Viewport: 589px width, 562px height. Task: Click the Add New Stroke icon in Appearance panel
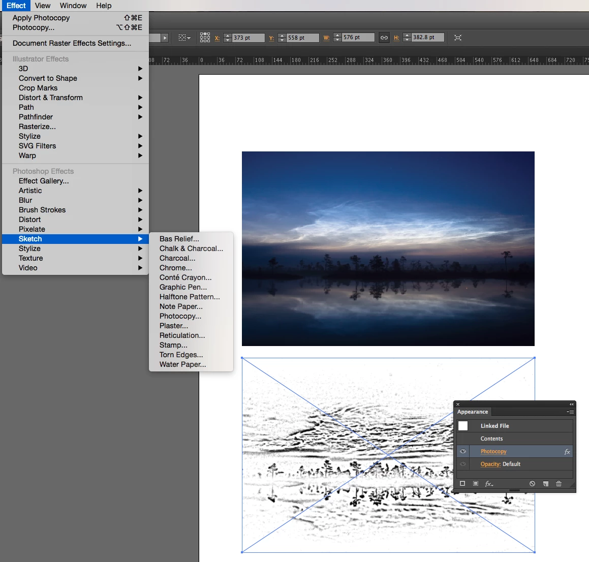pos(462,483)
